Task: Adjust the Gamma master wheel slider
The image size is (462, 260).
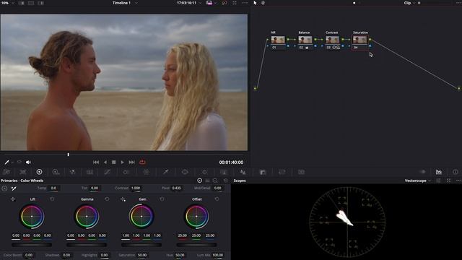Action: point(87,245)
